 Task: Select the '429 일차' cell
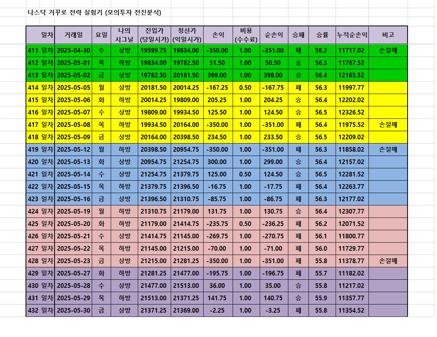[40, 273]
